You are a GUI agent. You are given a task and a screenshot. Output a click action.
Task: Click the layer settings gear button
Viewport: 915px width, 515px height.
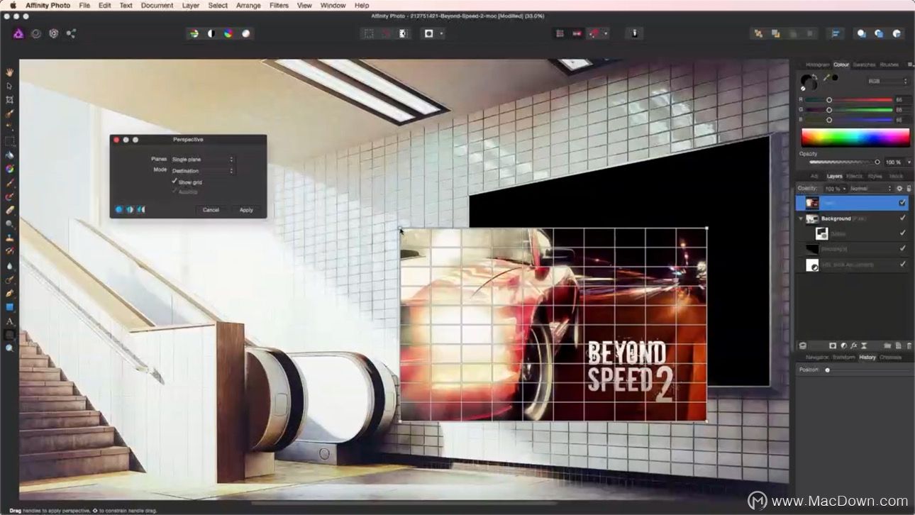tap(899, 189)
